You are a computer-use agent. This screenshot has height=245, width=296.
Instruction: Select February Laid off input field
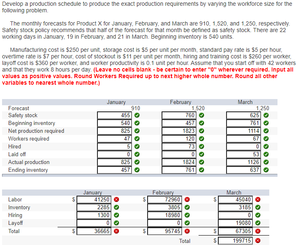click(179, 155)
